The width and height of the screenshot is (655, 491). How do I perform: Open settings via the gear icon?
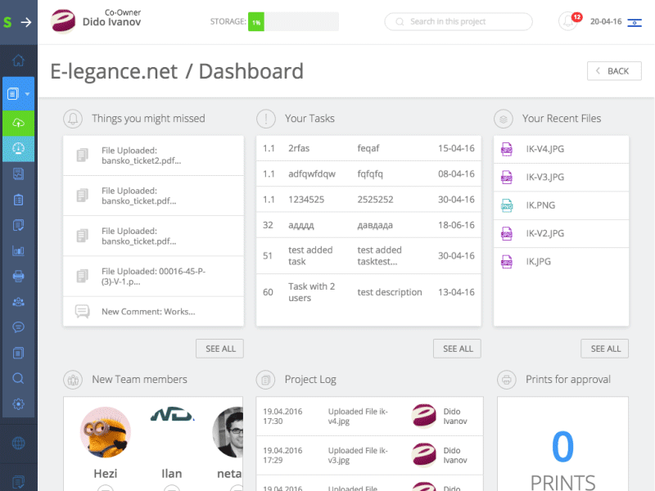18,403
